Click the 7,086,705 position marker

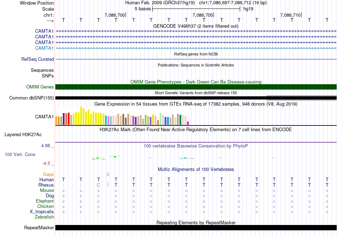click(203, 15)
